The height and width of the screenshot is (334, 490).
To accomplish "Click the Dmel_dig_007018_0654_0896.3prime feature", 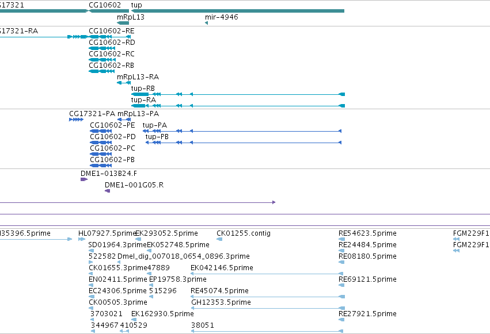I will tap(119, 262).
